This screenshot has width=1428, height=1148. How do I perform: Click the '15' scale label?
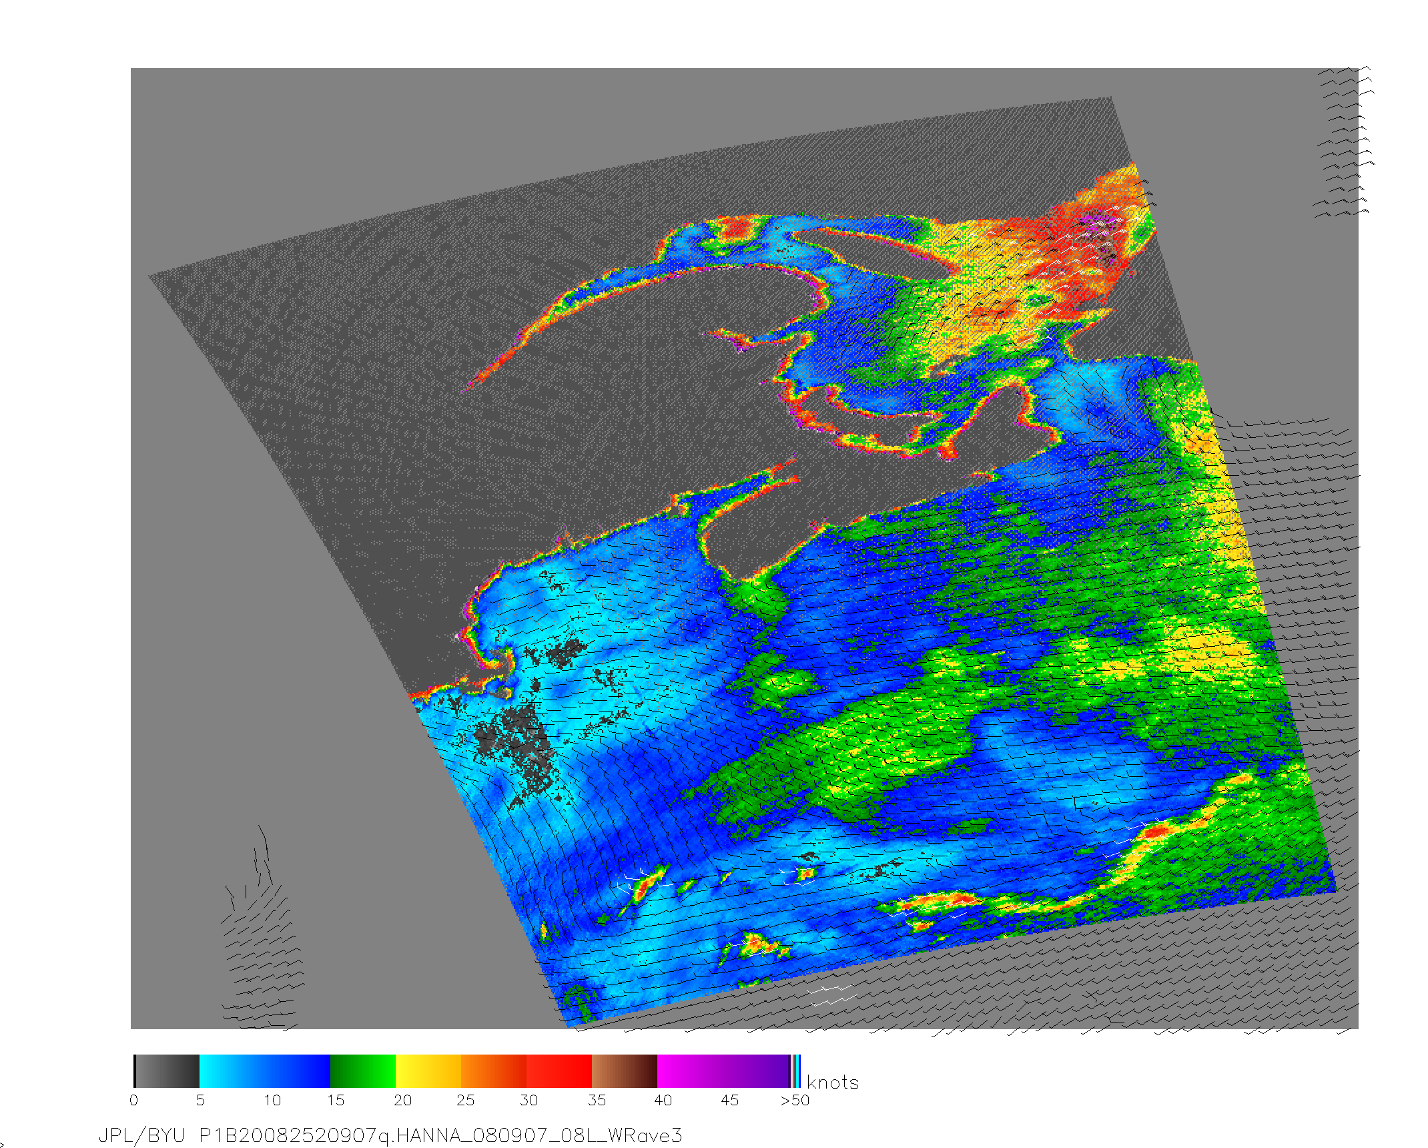pos(336,1101)
